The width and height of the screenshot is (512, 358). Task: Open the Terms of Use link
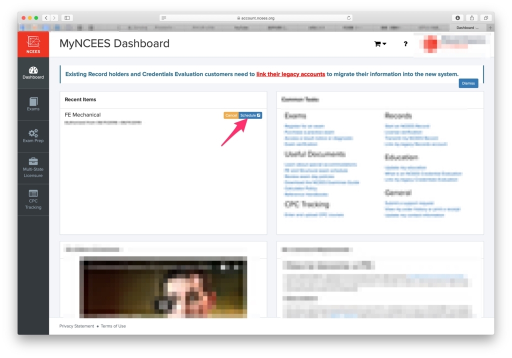click(113, 326)
